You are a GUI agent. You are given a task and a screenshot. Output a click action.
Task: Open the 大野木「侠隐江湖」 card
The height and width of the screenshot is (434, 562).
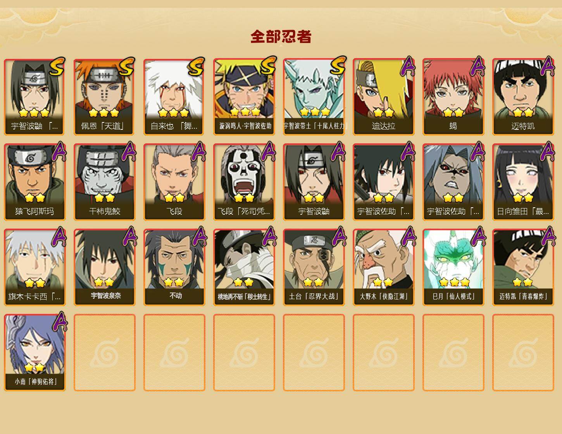pos(384,267)
